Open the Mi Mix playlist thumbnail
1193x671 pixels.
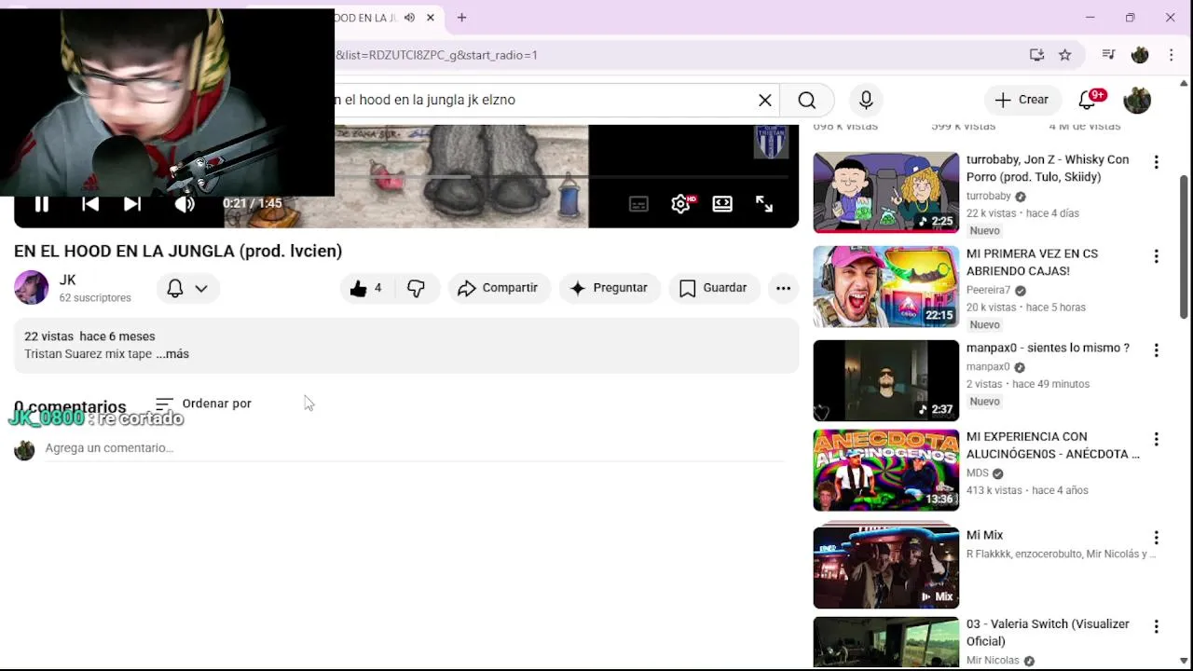pos(886,568)
